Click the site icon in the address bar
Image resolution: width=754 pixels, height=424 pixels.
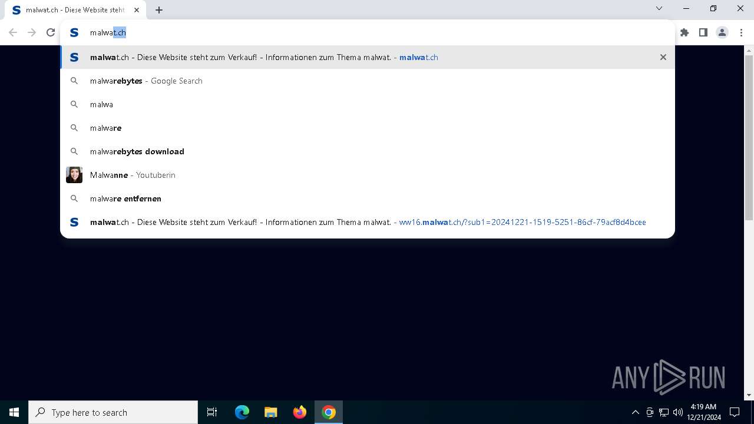[74, 32]
